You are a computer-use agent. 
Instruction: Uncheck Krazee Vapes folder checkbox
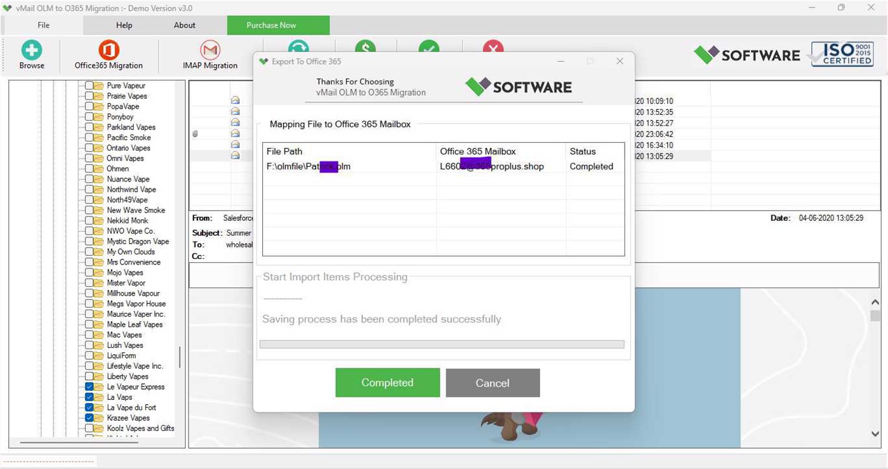click(x=89, y=418)
